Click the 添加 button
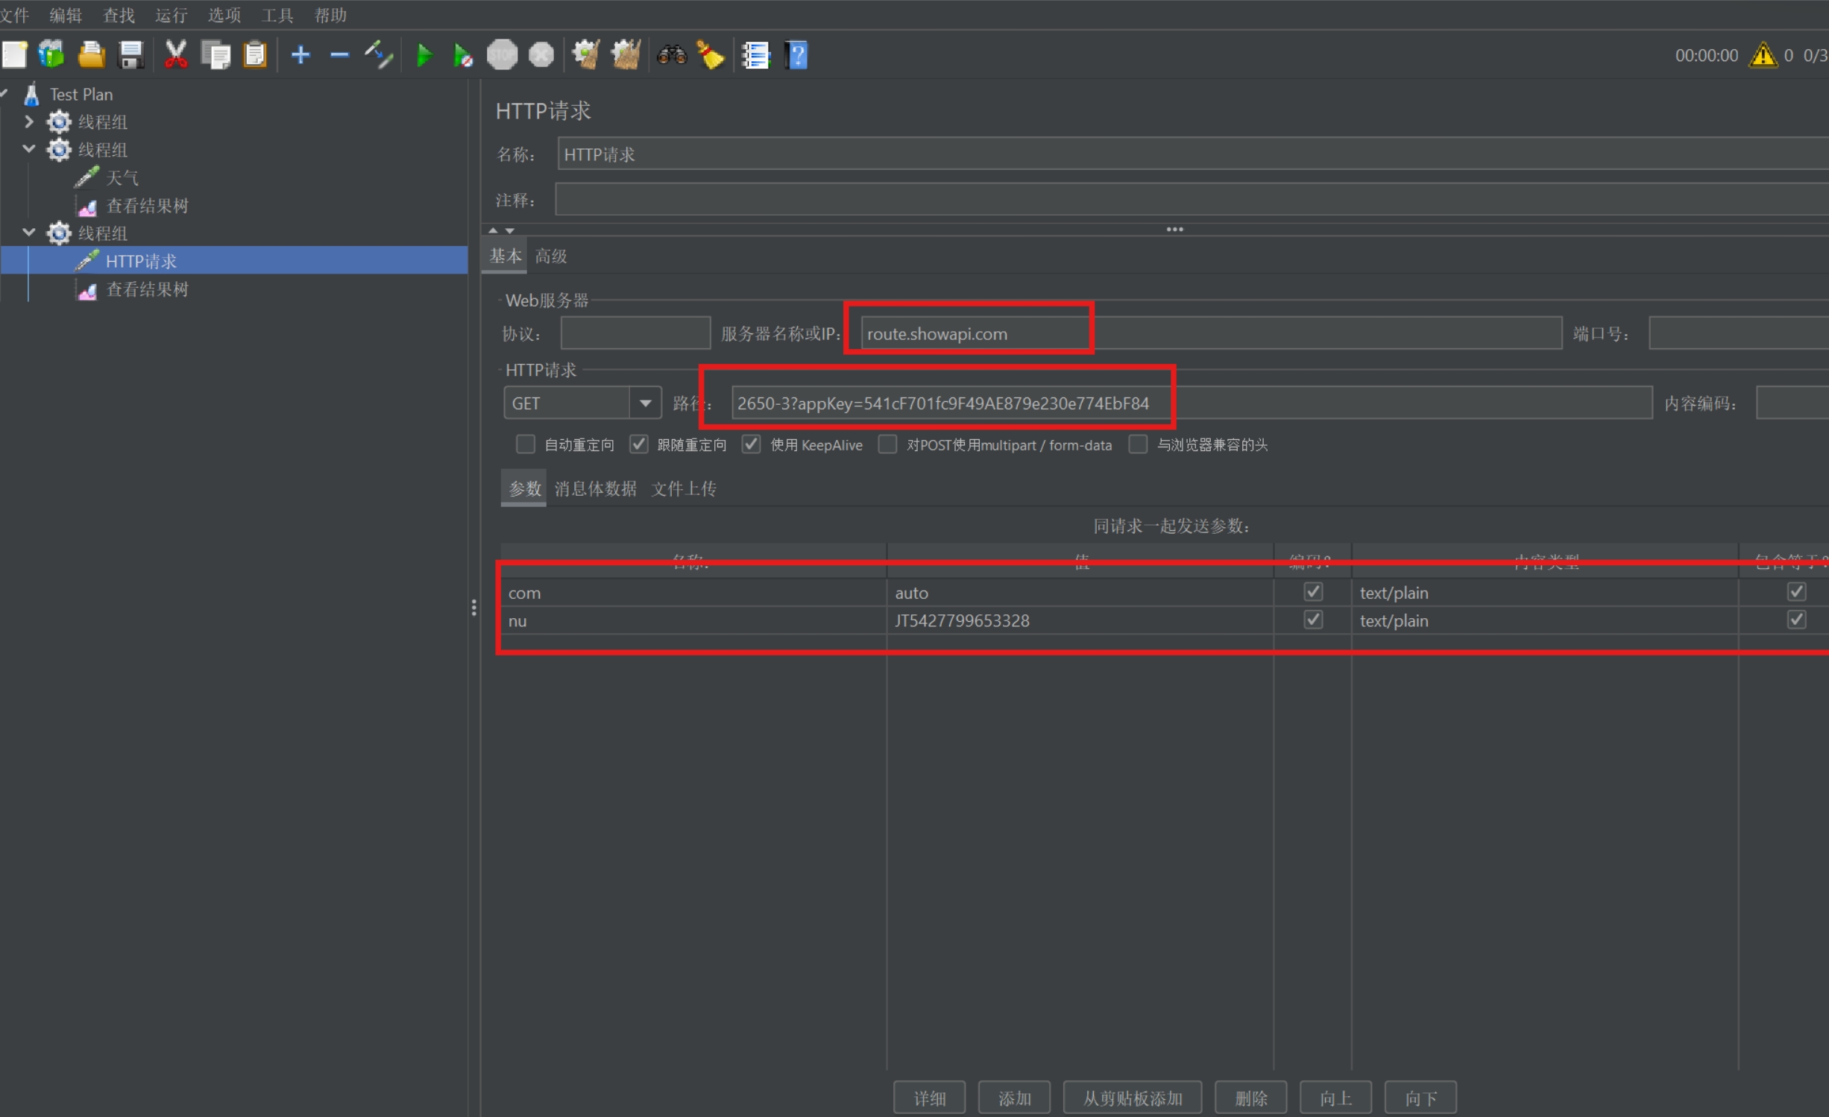The height and width of the screenshot is (1117, 1829). click(x=1014, y=1098)
